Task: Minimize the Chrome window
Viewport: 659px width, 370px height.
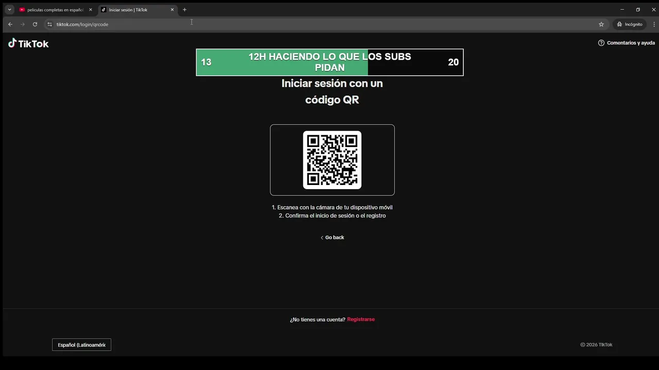Action: point(622,10)
